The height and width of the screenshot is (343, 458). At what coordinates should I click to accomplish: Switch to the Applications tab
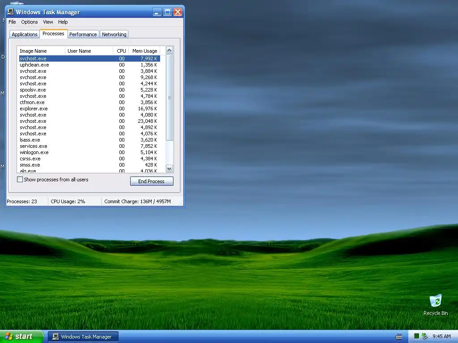tap(25, 34)
